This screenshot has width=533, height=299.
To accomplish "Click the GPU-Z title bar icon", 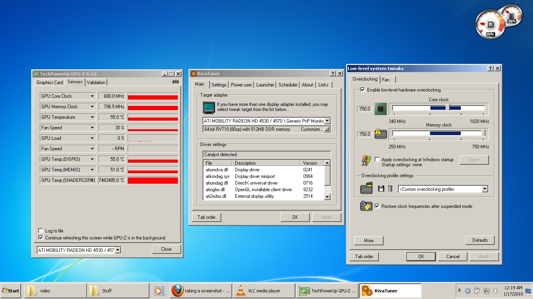I will coord(36,74).
